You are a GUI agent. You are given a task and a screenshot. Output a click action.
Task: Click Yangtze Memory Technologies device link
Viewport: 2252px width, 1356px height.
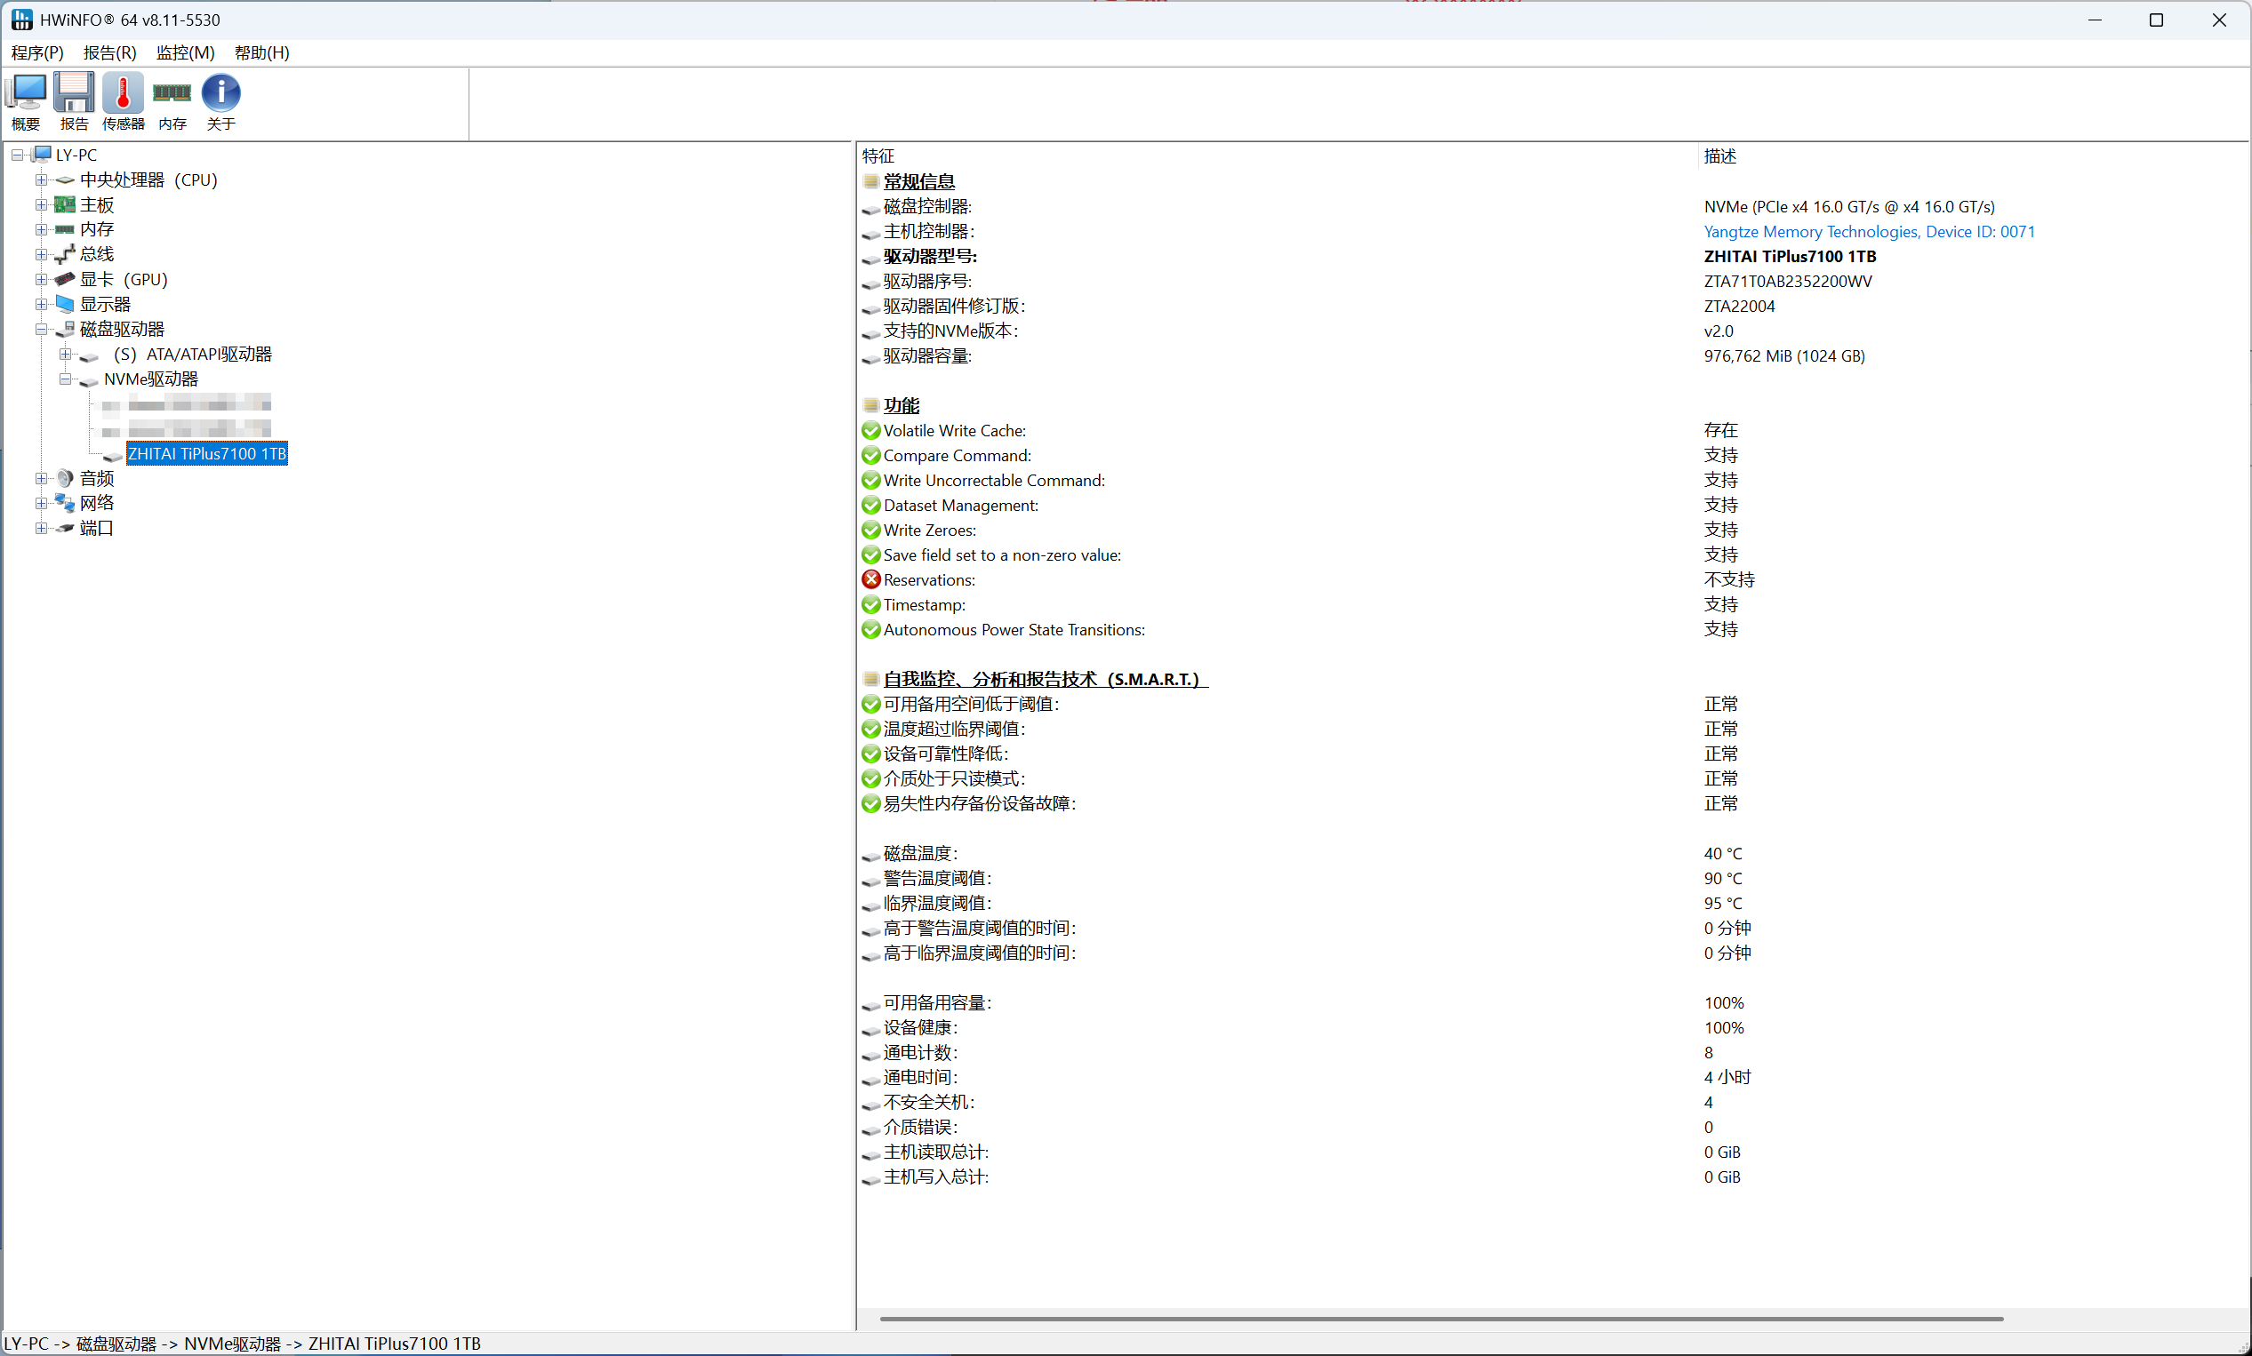1869,232
